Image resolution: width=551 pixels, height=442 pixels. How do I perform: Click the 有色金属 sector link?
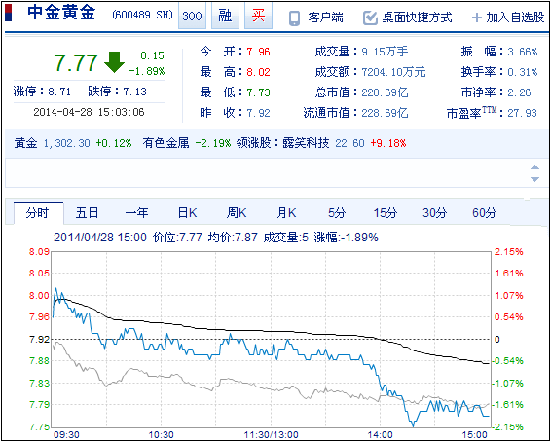(x=165, y=143)
